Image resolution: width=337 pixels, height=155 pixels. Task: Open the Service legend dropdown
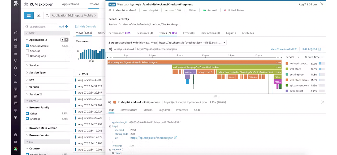coord(292,57)
